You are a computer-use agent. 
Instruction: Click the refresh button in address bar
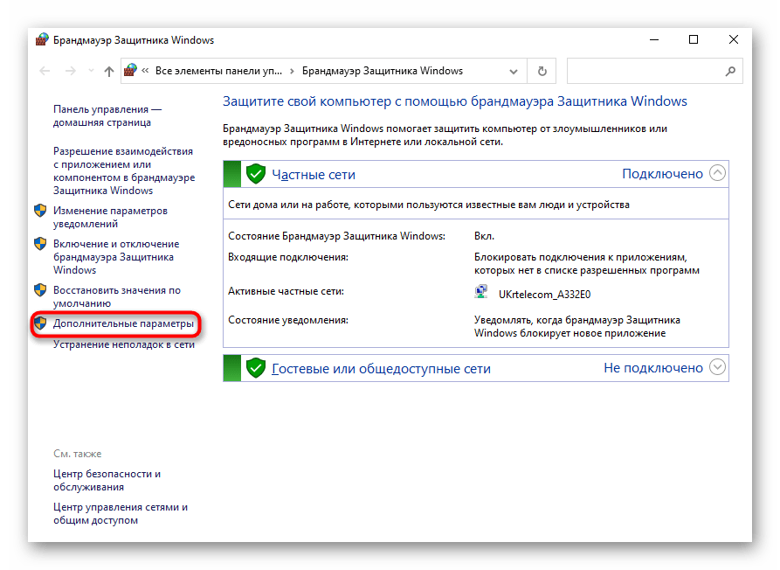(x=542, y=71)
